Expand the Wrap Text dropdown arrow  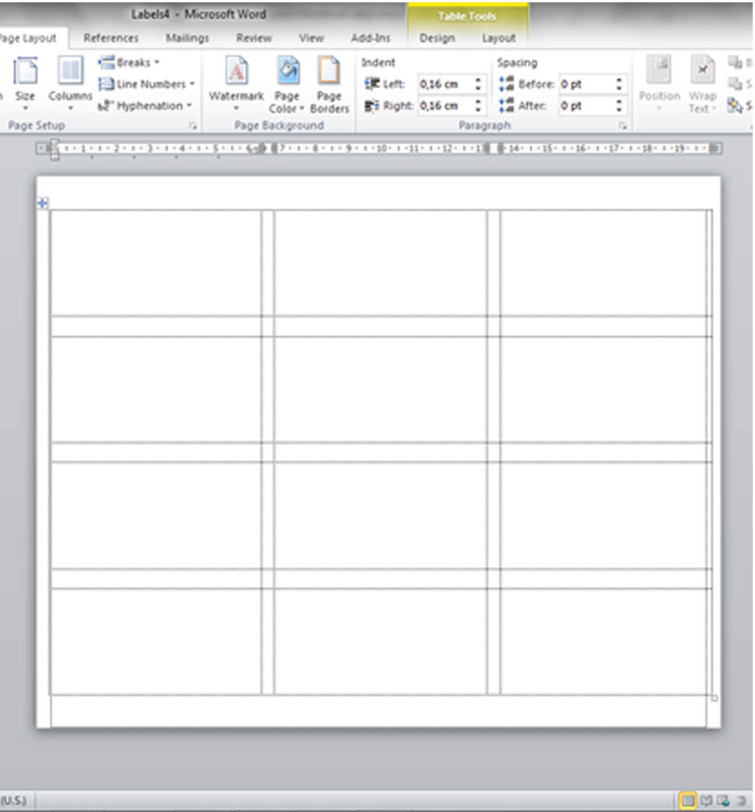coord(714,108)
